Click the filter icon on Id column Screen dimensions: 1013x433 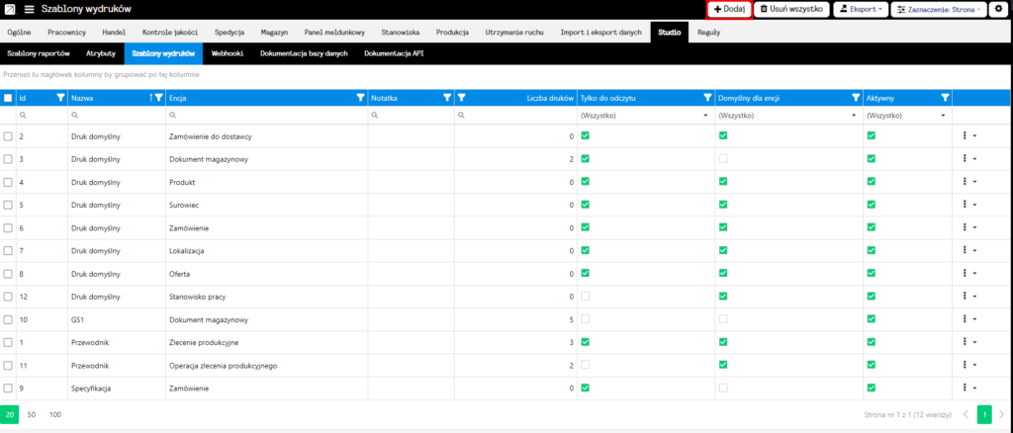[x=59, y=98]
